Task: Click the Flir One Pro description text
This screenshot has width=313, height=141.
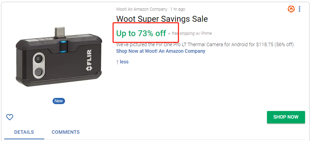Action: 205,45
